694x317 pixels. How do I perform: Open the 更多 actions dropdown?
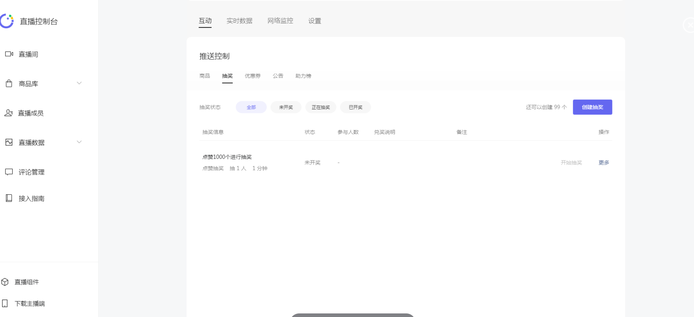603,162
